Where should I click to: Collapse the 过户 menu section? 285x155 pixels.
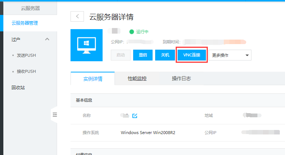47,39
